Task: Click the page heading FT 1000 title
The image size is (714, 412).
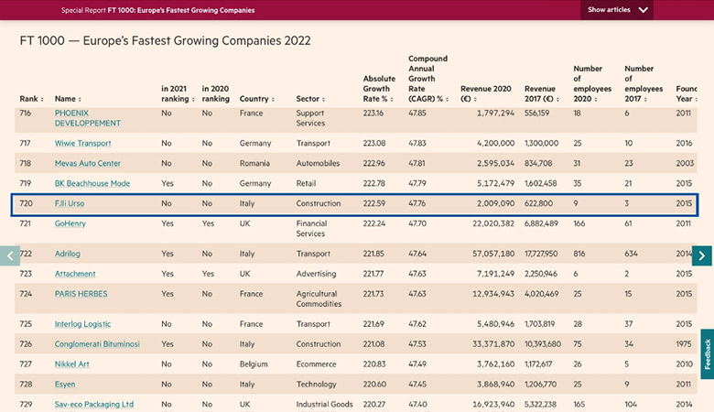Action: coord(165,40)
